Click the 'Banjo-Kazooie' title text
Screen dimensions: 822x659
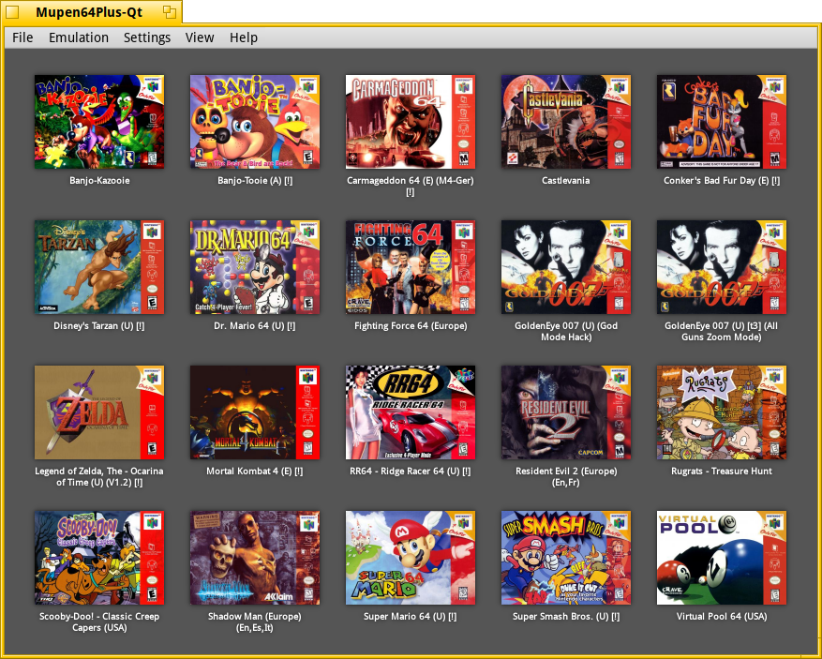click(99, 180)
